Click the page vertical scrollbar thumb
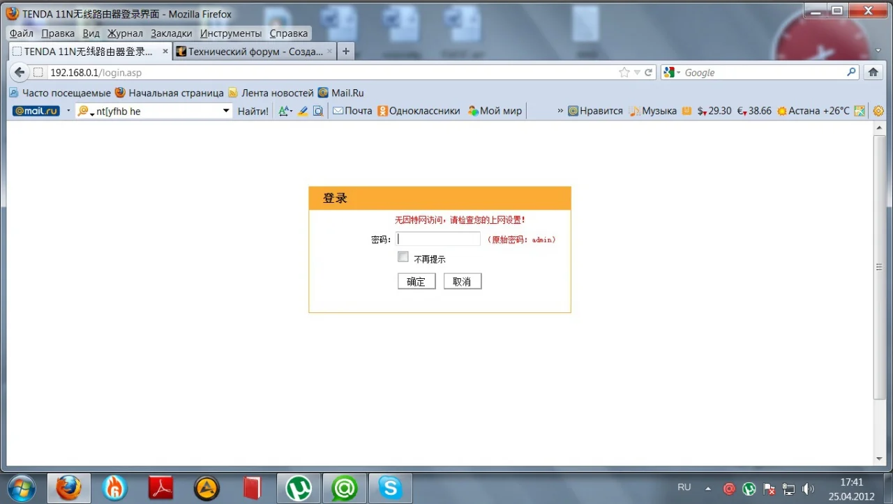 879,267
